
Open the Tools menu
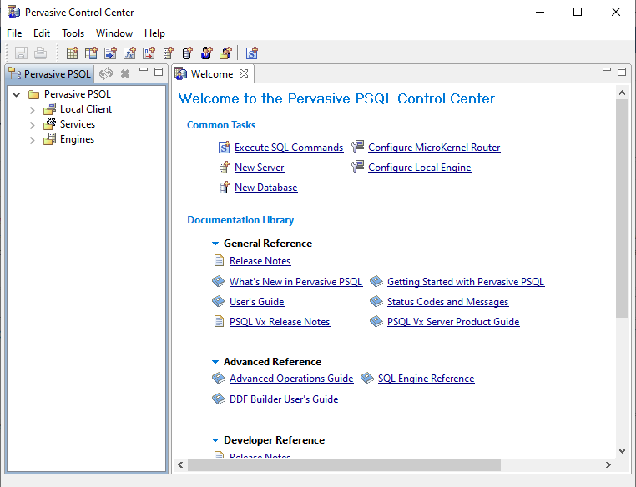(x=73, y=33)
